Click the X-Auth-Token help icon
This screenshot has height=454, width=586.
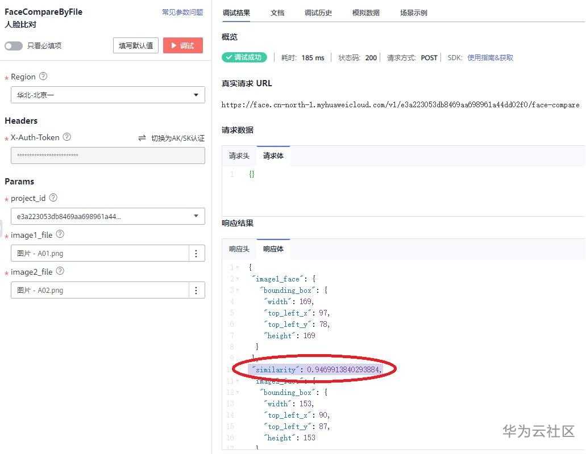click(x=67, y=137)
